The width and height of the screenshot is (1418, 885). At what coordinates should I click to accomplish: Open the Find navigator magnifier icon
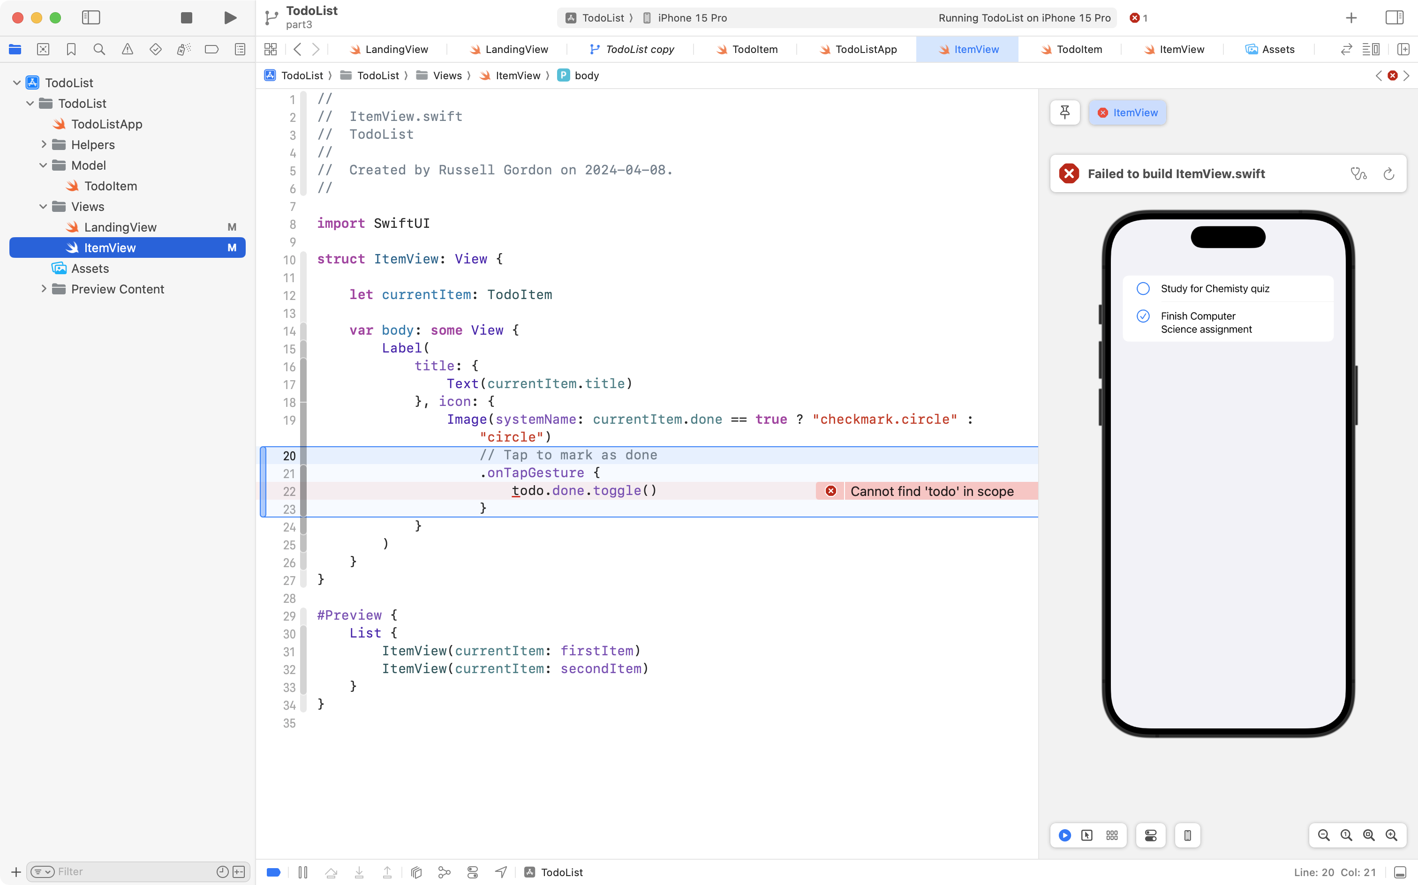(x=99, y=50)
